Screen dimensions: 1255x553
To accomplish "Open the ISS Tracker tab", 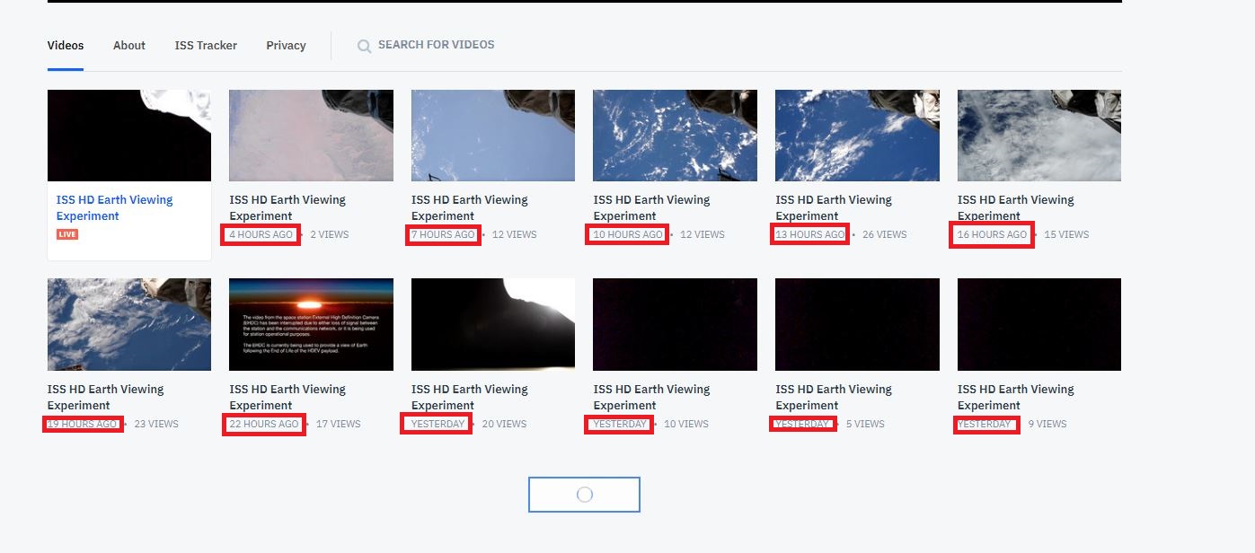I will coord(206,46).
